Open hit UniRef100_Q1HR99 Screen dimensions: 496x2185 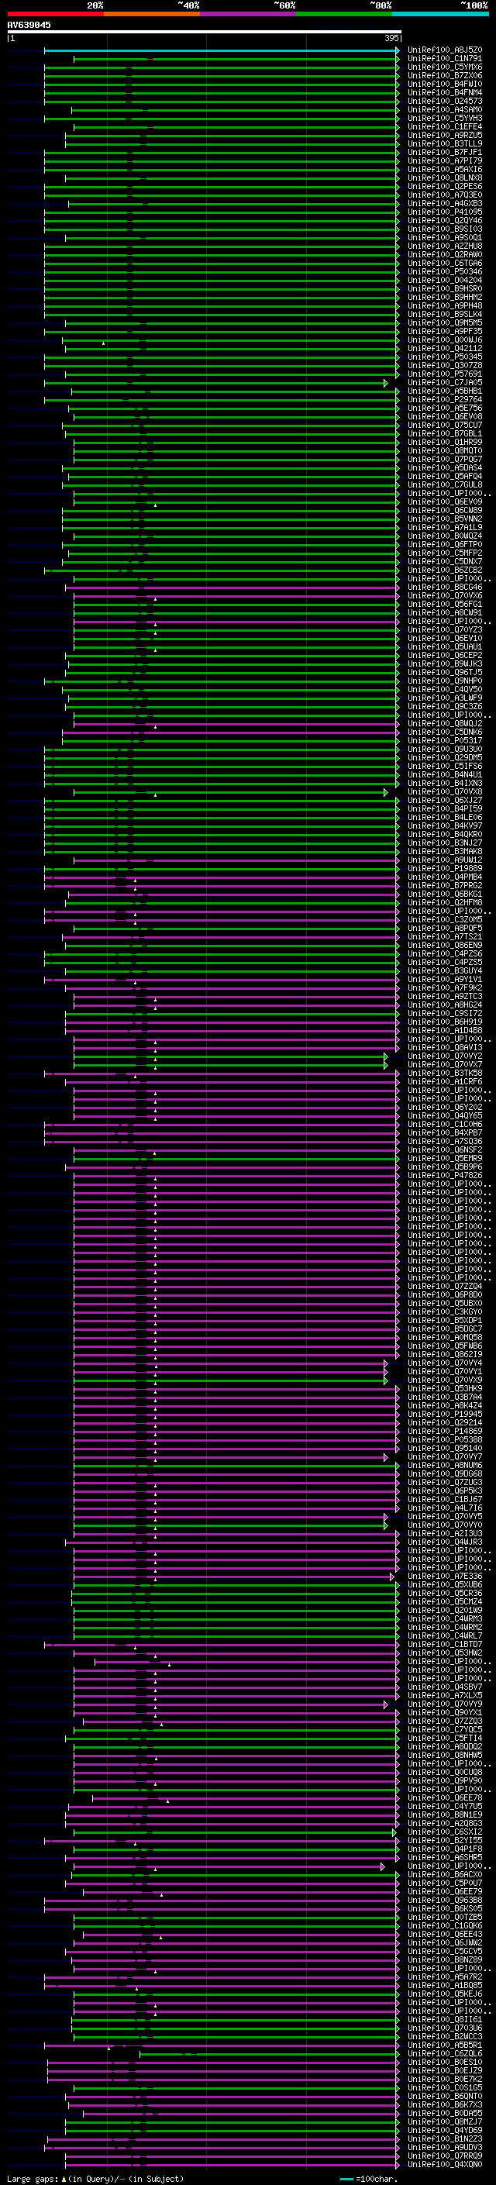(445, 442)
